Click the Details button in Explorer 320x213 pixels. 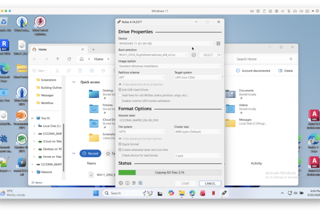click(285, 71)
